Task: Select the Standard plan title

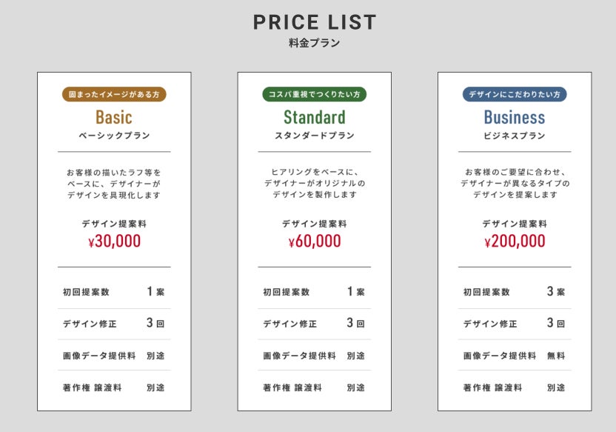Action: [x=314, y=117]
